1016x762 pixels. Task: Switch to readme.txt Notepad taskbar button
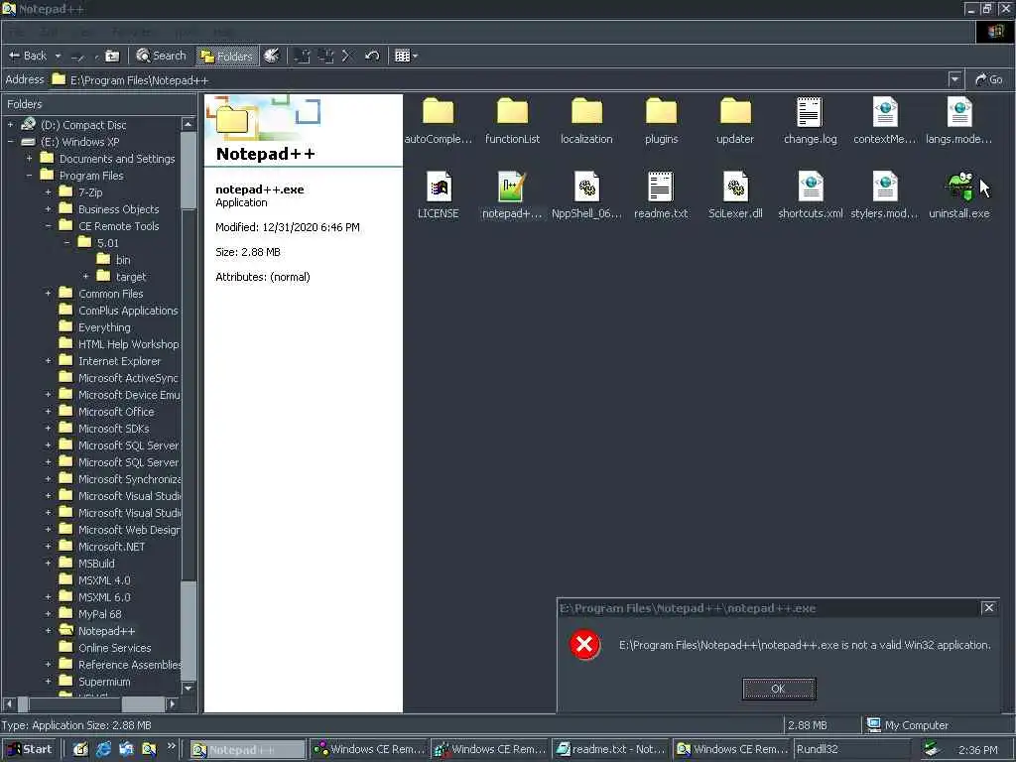point(611,749)
